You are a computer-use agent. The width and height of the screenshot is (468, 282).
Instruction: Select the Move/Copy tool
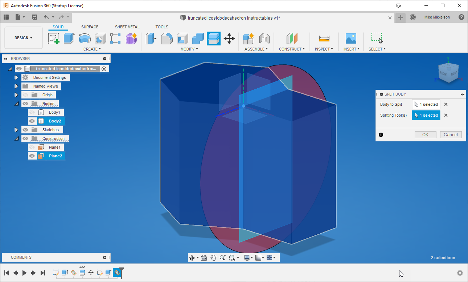pyautogui.click(x=230, y=39)
